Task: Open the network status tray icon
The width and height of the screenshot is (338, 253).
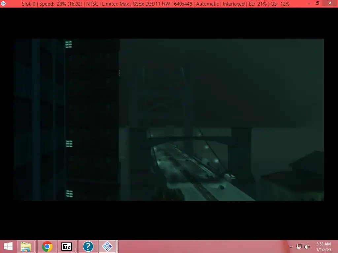Action: [x=299, y=247]
